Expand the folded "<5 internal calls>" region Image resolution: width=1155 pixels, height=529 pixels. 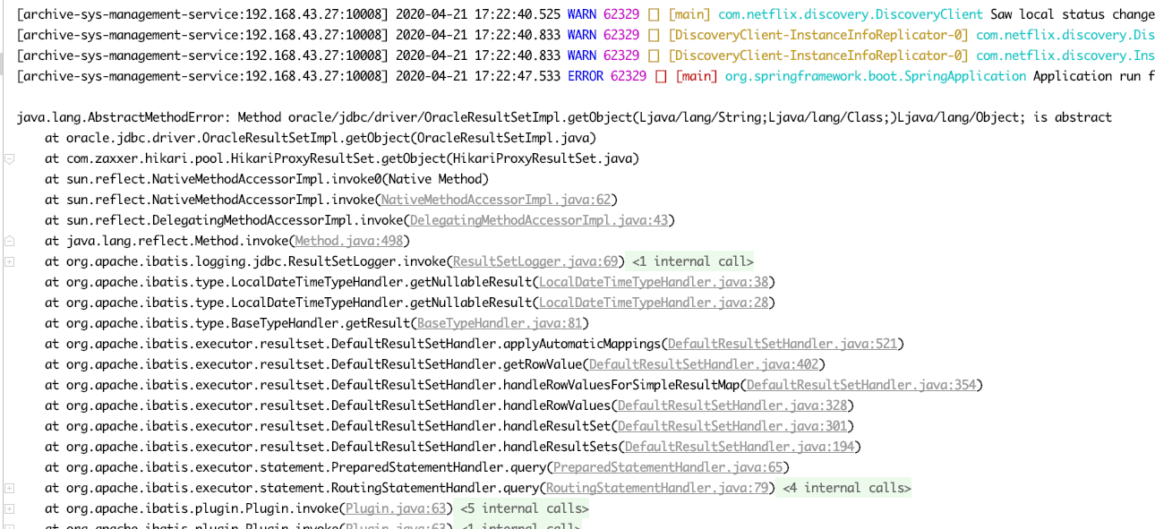[524, 508]
